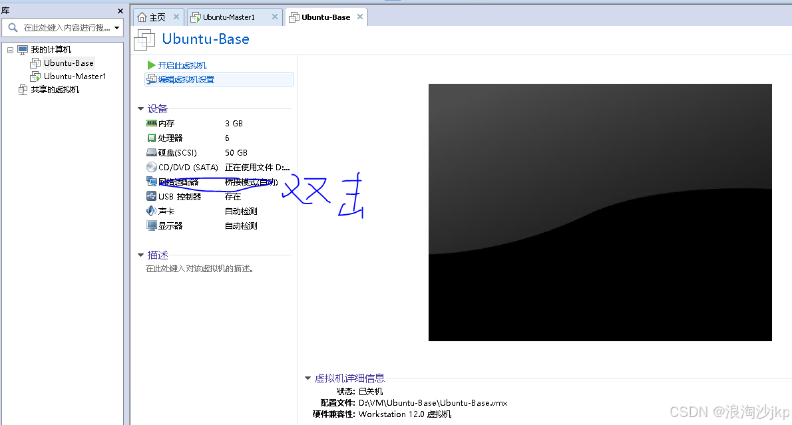This screenshot has width=792, height=425.
Task: Click 开启此虚拟机 link
Action: tap(182, 66)
